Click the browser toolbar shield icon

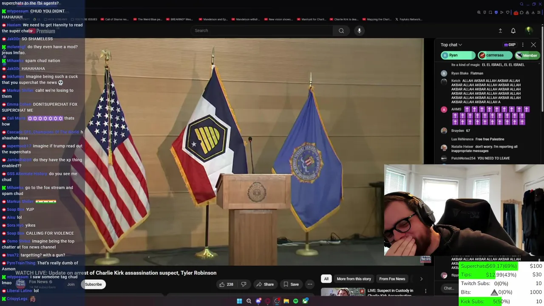click(496, 12)
